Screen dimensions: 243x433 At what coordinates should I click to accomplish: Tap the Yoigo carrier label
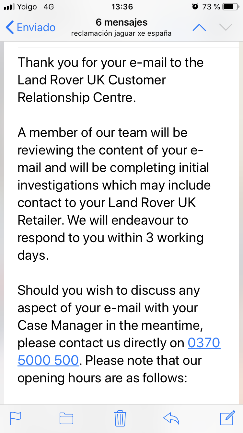point(27,7)
